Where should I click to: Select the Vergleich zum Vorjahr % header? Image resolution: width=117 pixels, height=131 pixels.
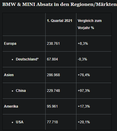click(90, 24)
